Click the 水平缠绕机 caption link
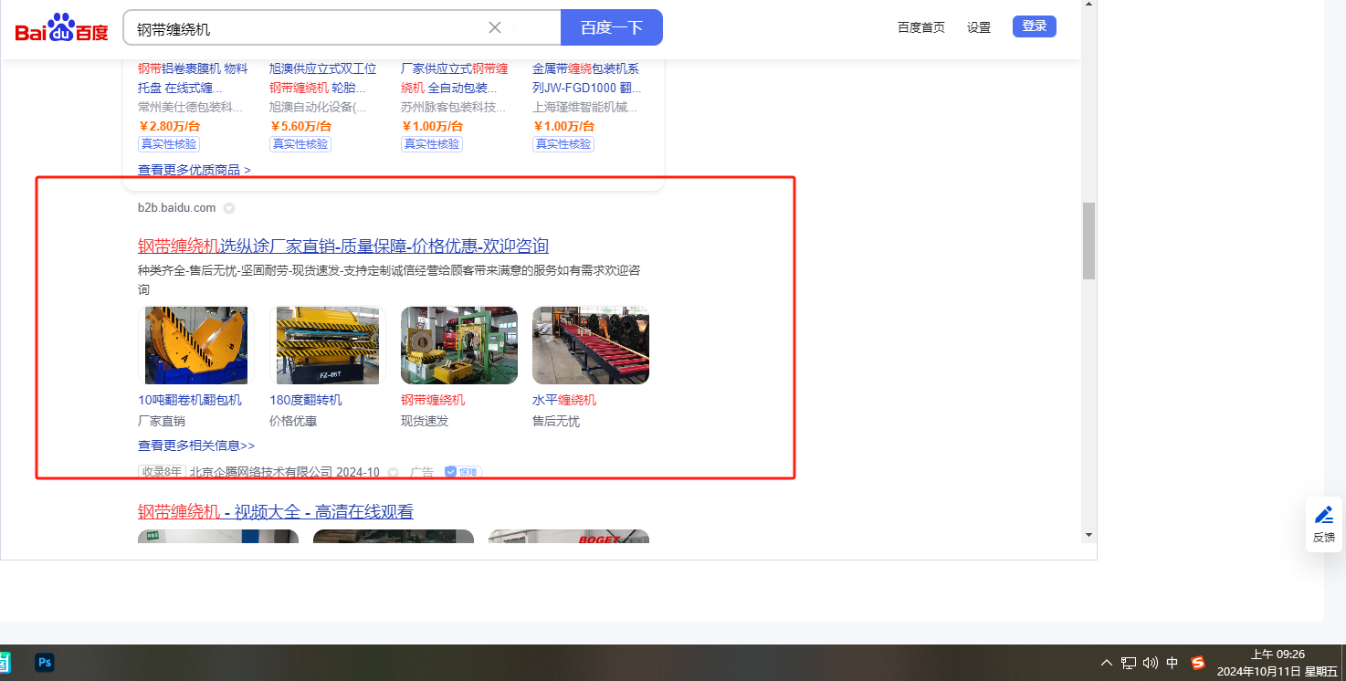Image resolution: width=1346 pixels, height=681 pixels. pos(564,400)
